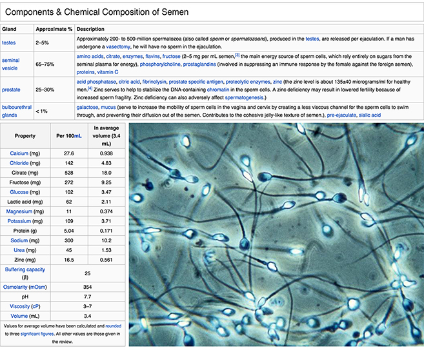Open the testes link in Gland column

8,43
